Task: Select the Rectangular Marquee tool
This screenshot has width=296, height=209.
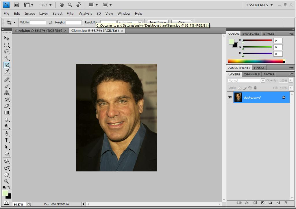Action: pos(7,45)
